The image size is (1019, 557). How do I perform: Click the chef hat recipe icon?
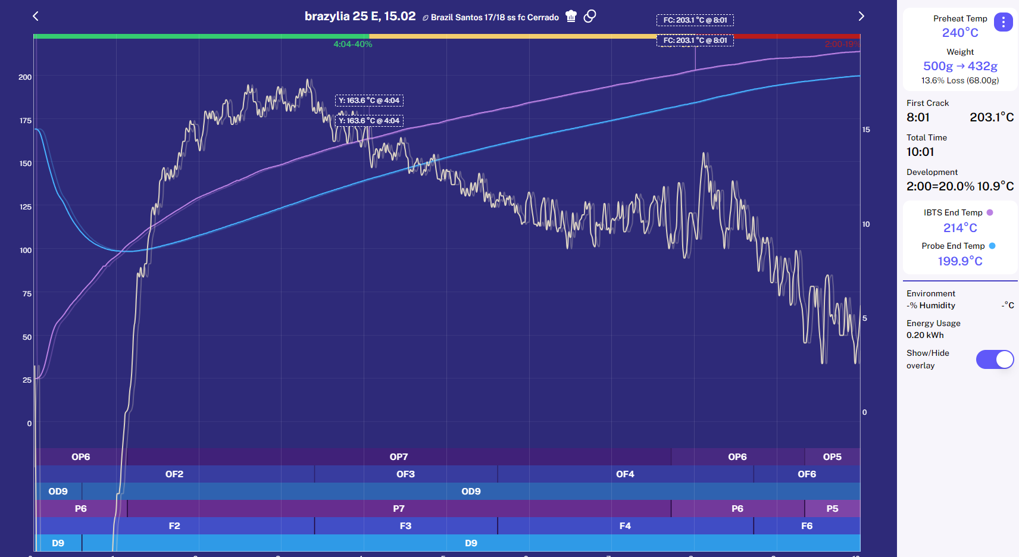571,16
